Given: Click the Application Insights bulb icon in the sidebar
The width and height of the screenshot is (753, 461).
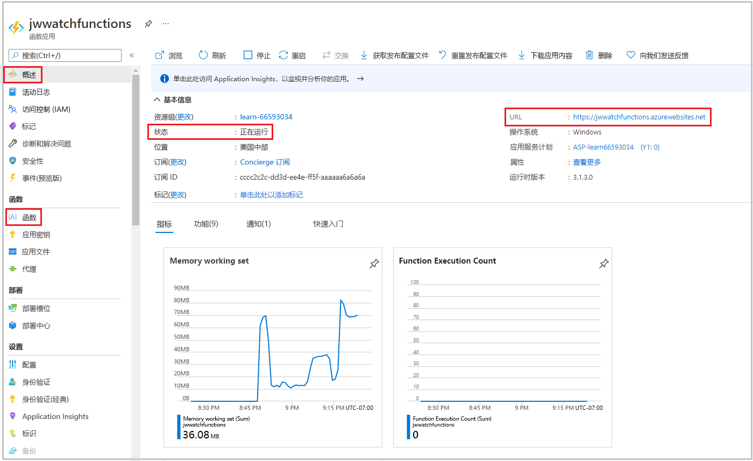Looking at the screenshot, I should 13,416.
